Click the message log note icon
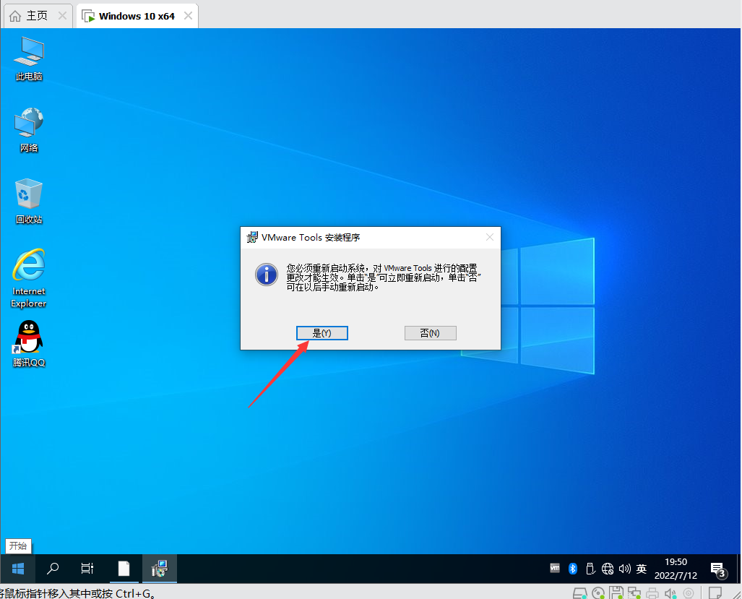 [715, 592]
